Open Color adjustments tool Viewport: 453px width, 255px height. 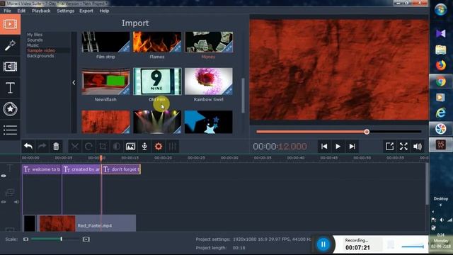pos(116,147)
